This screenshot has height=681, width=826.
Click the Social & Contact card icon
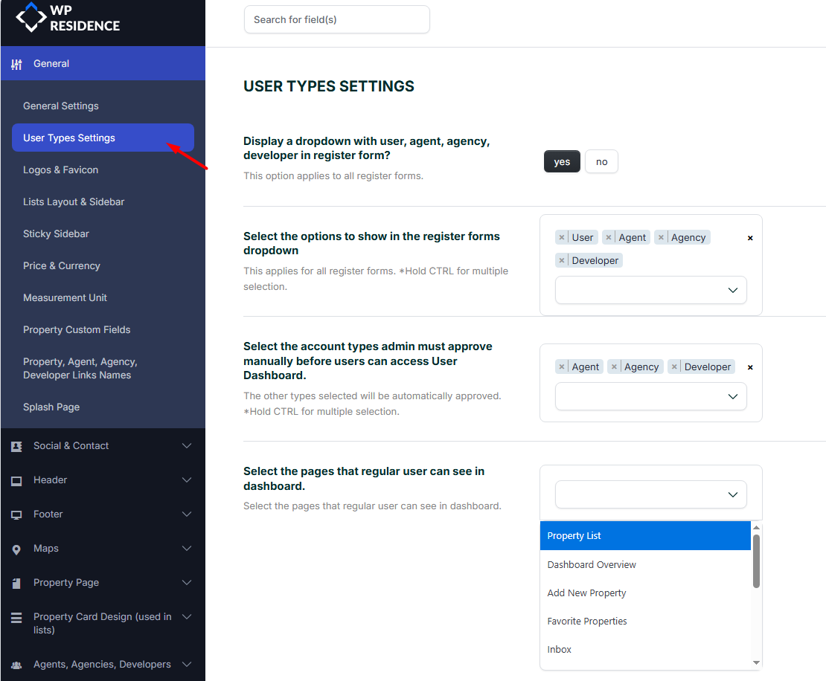point(16,446)
